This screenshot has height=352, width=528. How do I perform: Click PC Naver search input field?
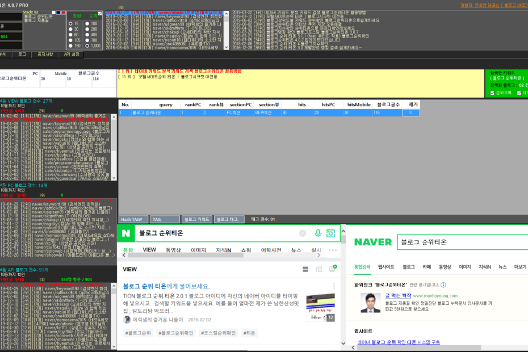click(x=462, y=242)
